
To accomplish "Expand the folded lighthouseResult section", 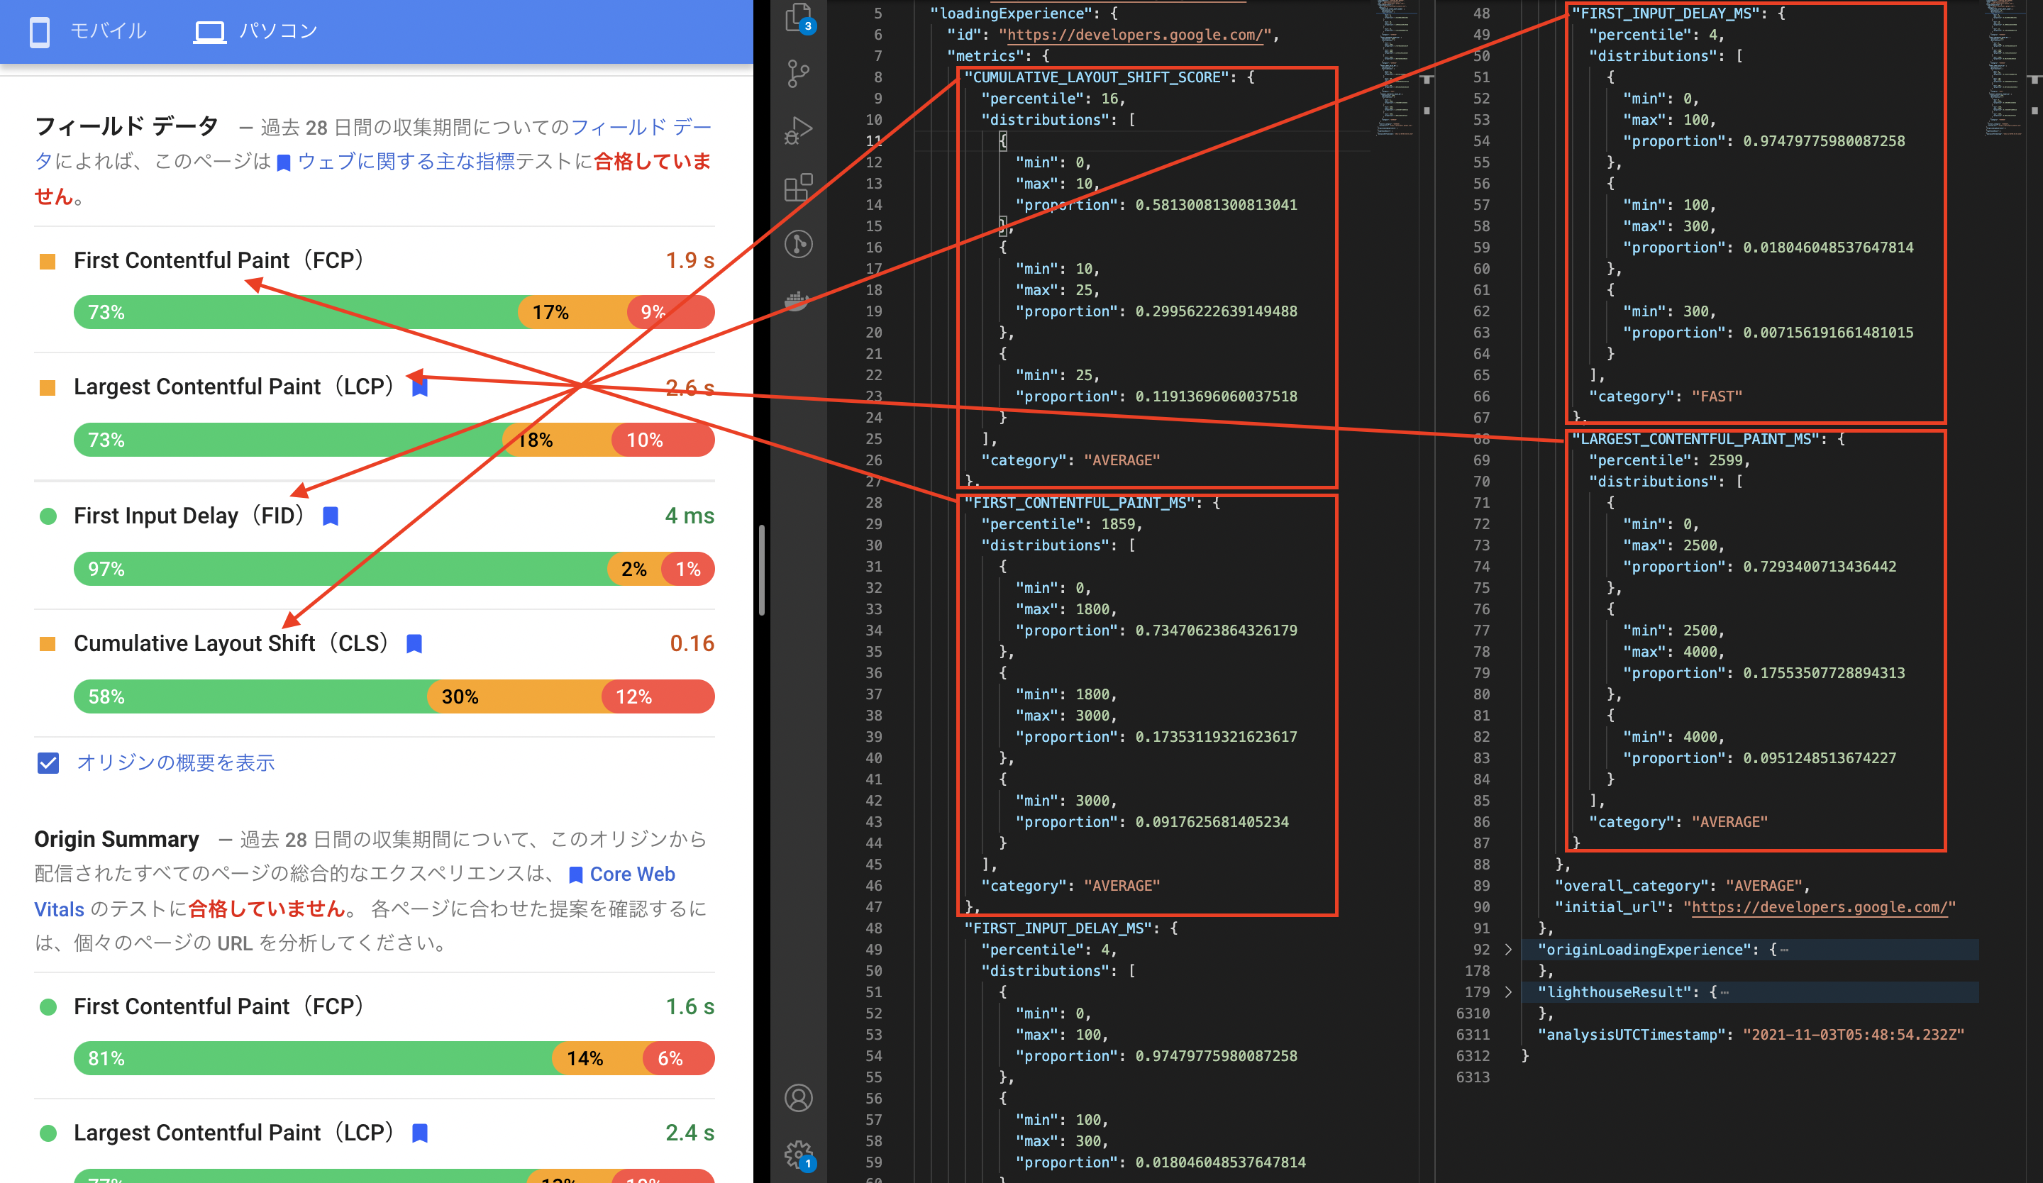I will pos(1508,992).
